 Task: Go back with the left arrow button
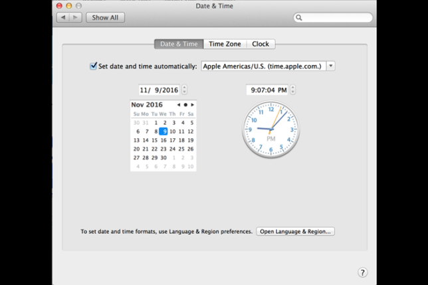pyautogui.click(x=63, y=17)
